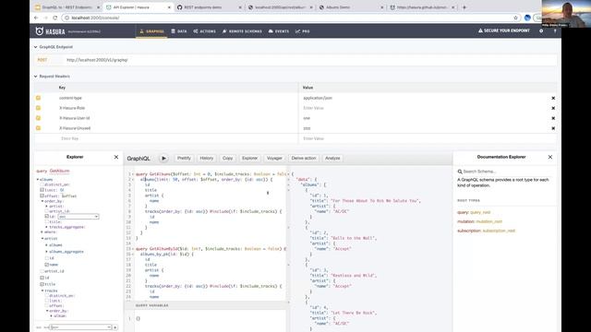
Task: Click the Copy button
Action: pos(228,158)
